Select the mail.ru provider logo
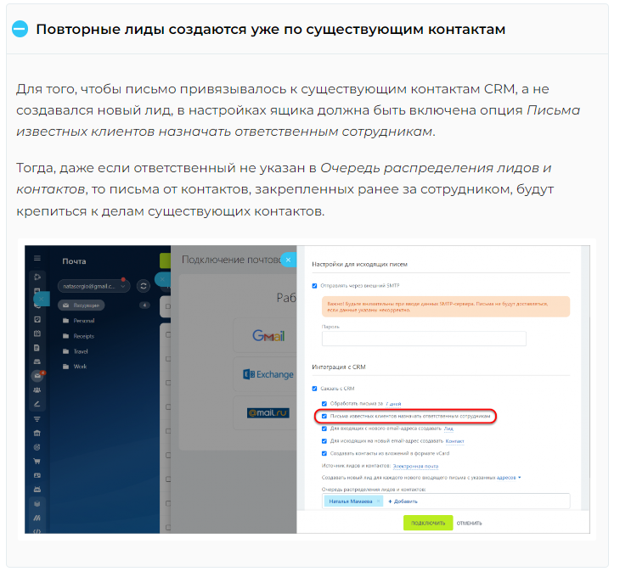Screen dimensions: 620x577 (x=268, y=412)
